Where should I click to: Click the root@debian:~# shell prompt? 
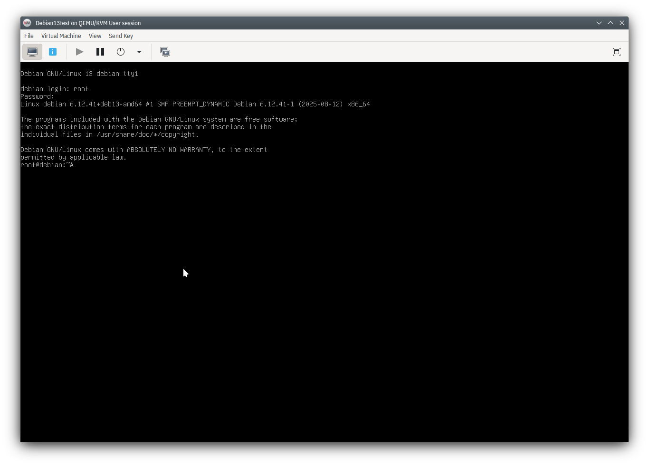(x=47, y=165)
